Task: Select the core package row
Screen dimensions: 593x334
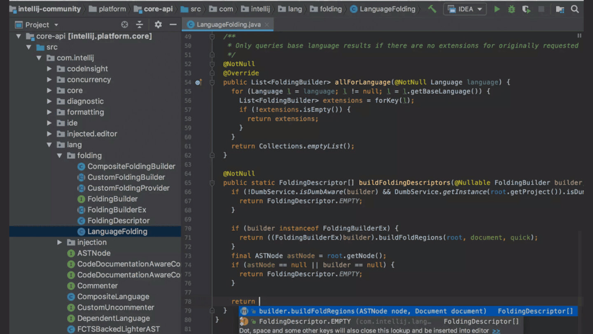Action: click(95, 90)
